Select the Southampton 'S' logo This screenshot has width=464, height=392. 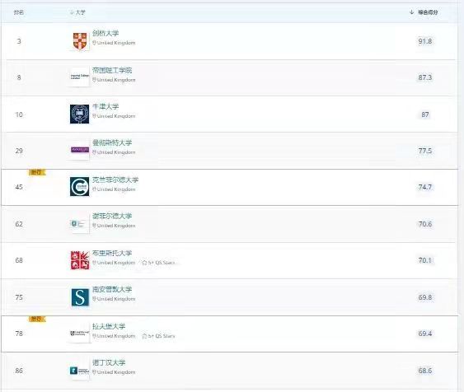[x=80, y=297]
